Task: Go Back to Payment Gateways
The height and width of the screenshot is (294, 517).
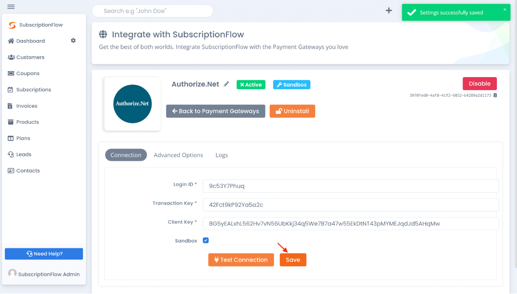Action: (x=215, y=111)
